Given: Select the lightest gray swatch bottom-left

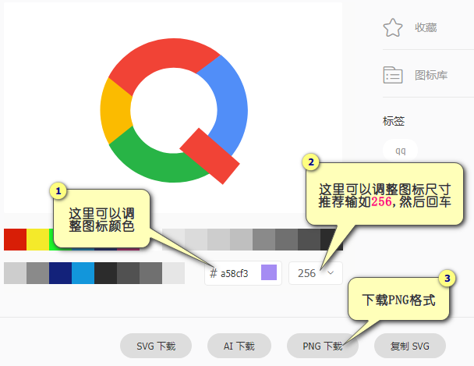Looking at the screenshot, I should 15,273.
